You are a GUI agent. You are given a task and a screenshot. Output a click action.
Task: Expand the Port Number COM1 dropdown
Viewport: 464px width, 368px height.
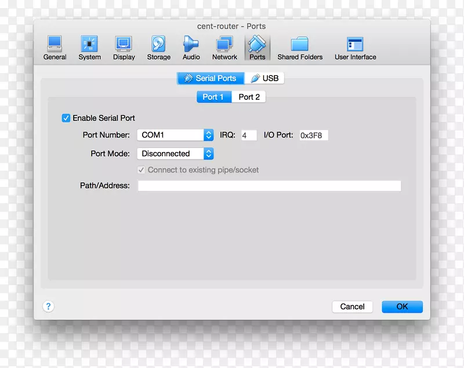176,135
